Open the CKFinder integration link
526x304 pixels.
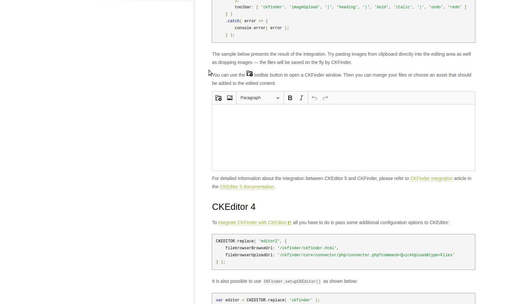point(431,178)
